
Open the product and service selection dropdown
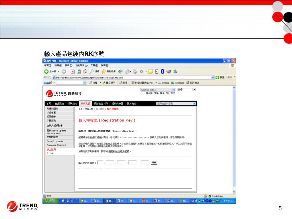click(x=176, y=104)
